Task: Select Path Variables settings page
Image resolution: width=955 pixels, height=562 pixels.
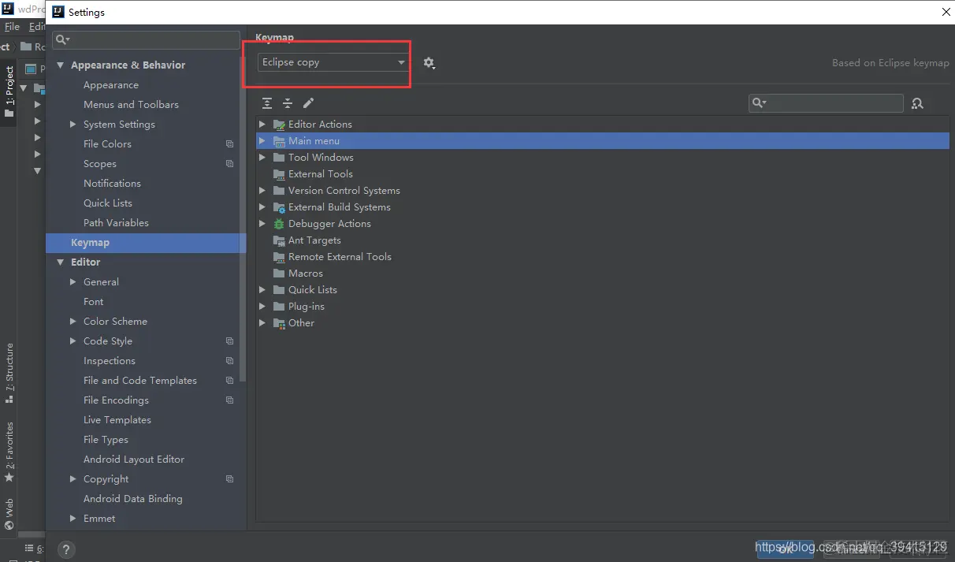Action: [x=116, y=223]
